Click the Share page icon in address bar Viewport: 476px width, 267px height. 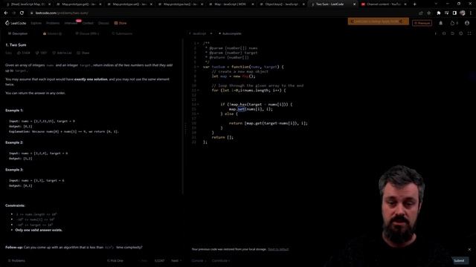click(421, 13)
